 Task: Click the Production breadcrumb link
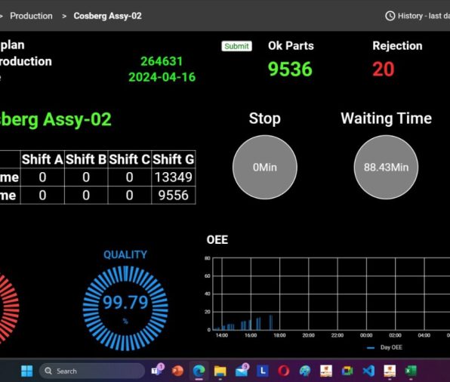(x=31, y=16)
